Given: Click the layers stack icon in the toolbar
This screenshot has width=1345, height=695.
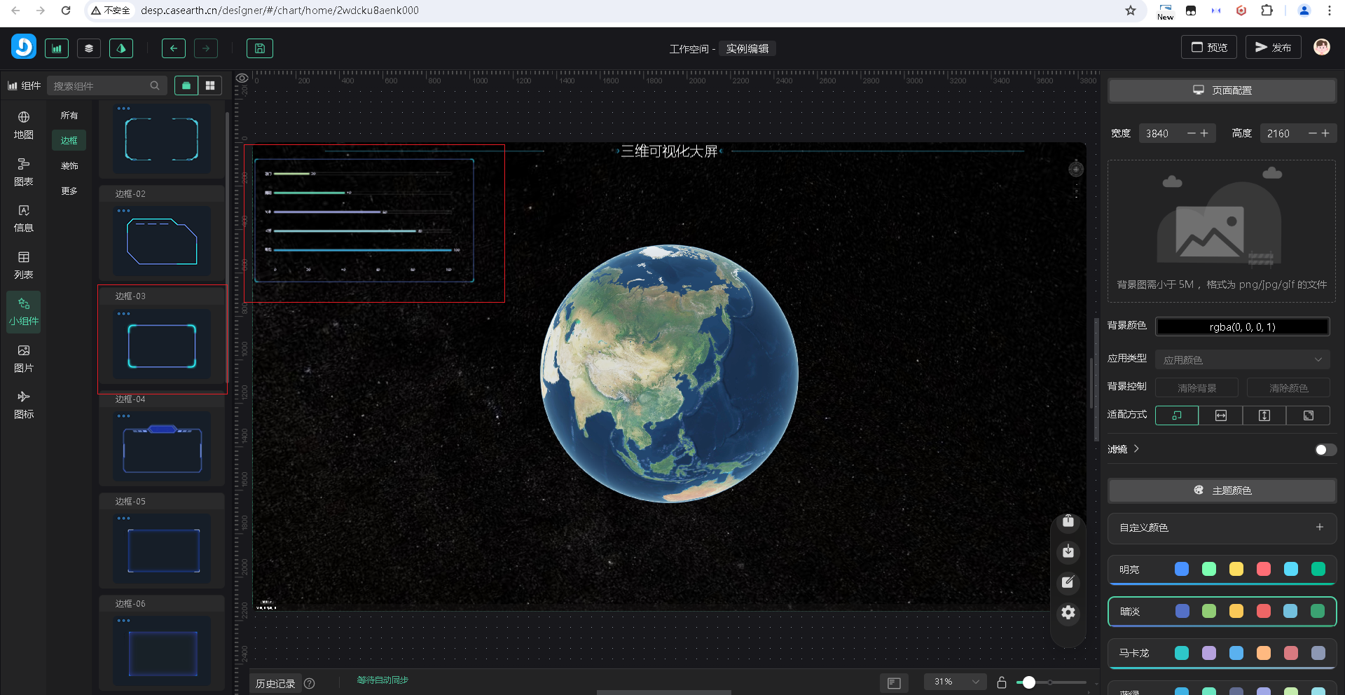Looking at the screenshot, I should (x=89, y=48).
